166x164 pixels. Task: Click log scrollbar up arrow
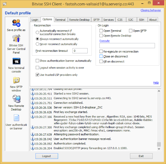point(159,91)
